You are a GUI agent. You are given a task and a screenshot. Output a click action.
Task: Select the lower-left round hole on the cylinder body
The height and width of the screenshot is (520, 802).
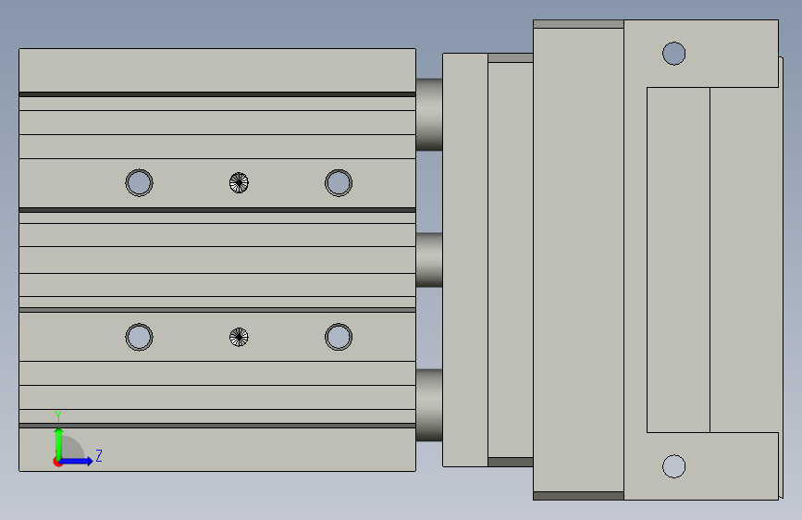pyautogui.click(x=139, y=337)
